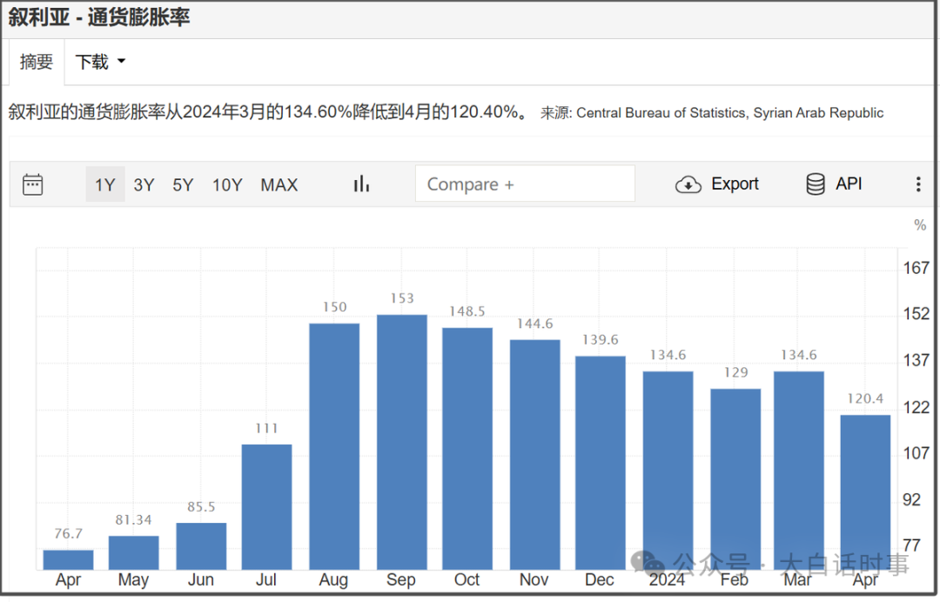Click into the Compare + input field
The image size is (940, 602).
(525, 184)
